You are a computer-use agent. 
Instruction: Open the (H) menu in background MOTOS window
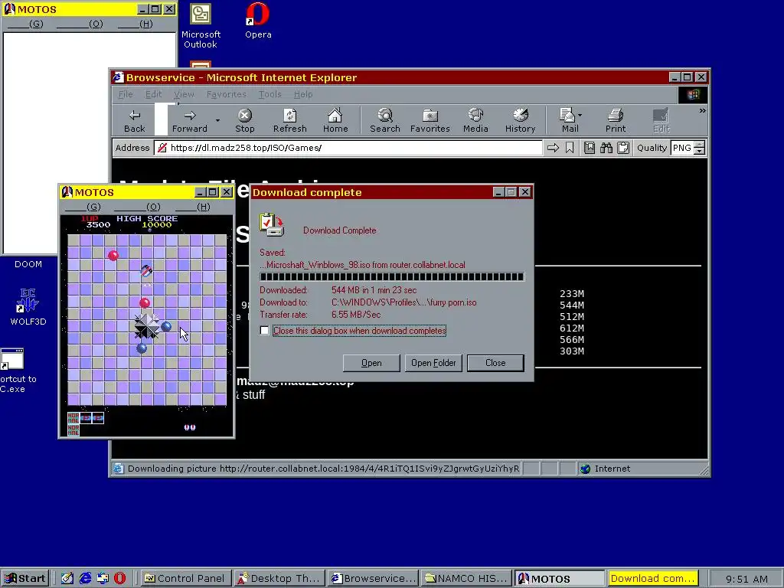coord(135,24)
